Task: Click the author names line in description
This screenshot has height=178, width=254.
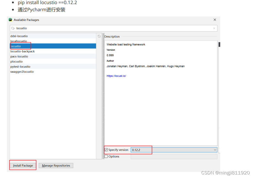Action: tap(146, 66)
